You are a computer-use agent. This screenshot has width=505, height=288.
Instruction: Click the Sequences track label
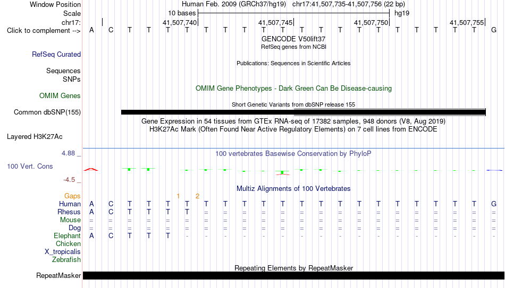[x=63, y=71]
